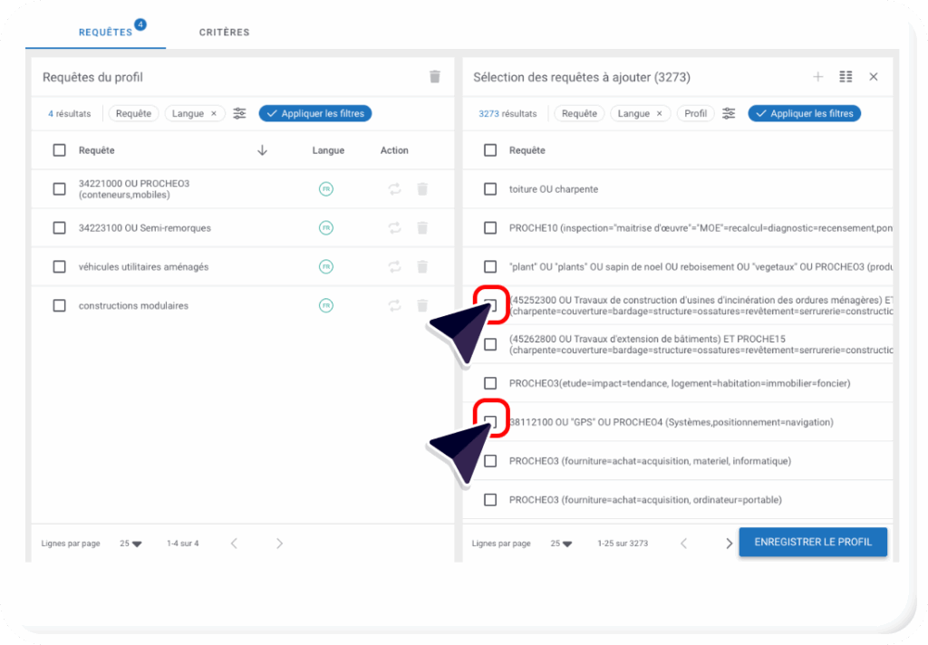Open the right panel filter settings icon
This screenshot has width=928, height=645.
pyautogui.click(x=728, y=113)
